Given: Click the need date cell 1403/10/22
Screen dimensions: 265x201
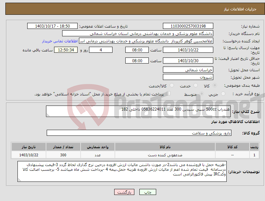Looking at the screenshot, I should [x=29, y=155].
